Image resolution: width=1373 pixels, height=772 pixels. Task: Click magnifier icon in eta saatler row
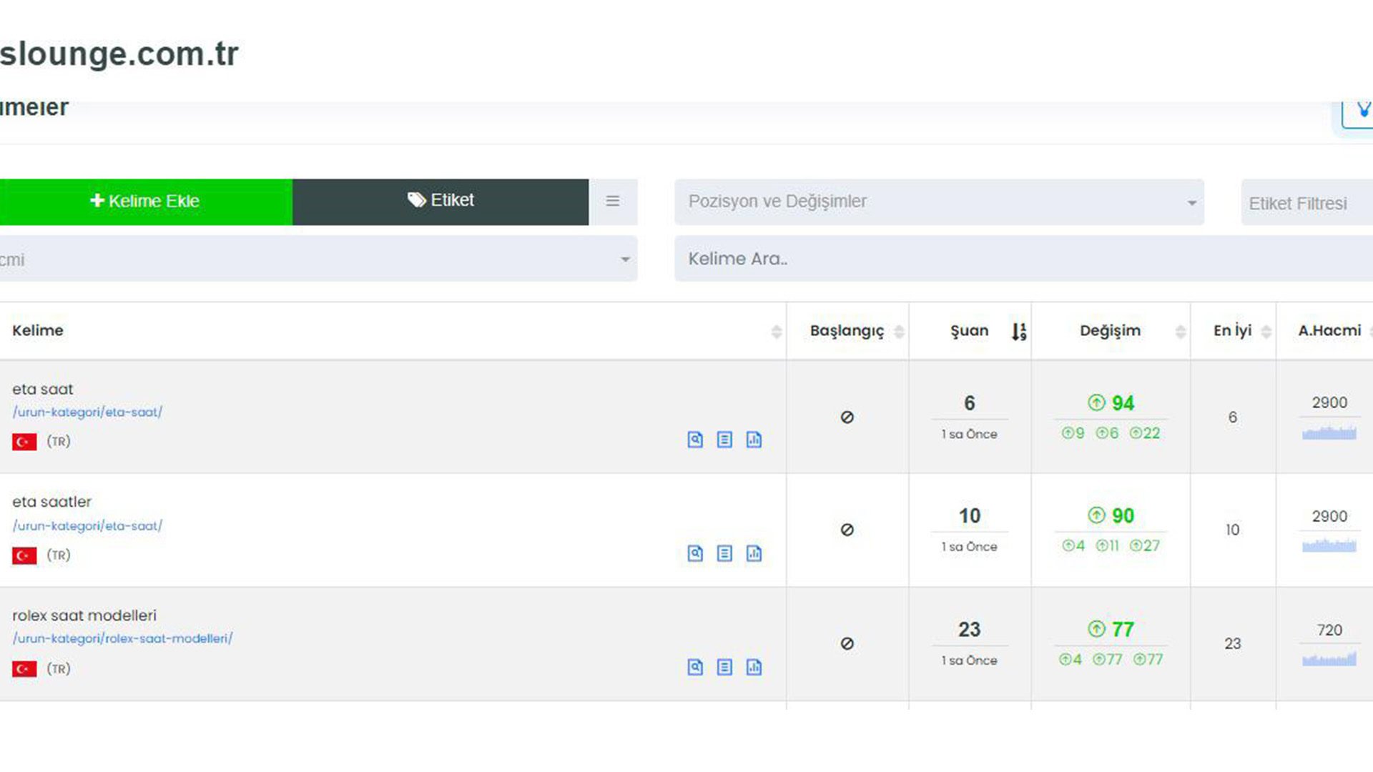[695, 553]
